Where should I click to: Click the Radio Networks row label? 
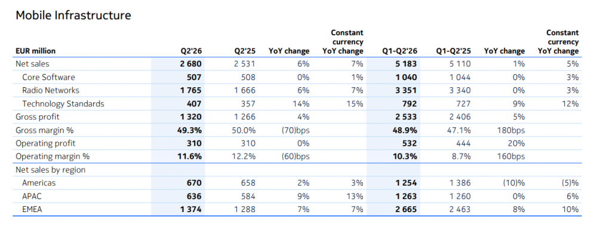[51, 91]
